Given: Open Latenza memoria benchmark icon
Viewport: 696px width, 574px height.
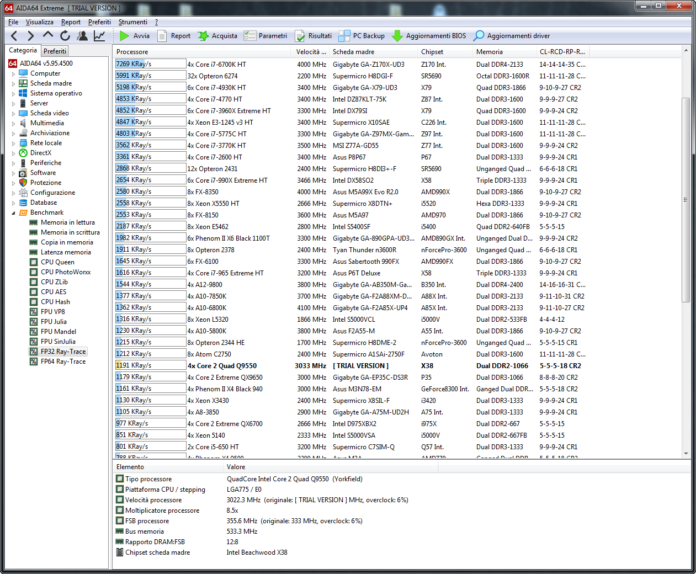Looking at the screenshot, I should pyautogui.click(x=34, y=252).
